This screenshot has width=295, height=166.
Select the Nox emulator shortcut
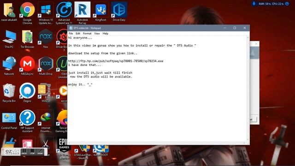46,39
